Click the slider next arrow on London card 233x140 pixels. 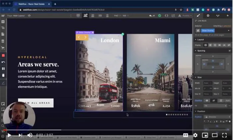click(85, 37)
